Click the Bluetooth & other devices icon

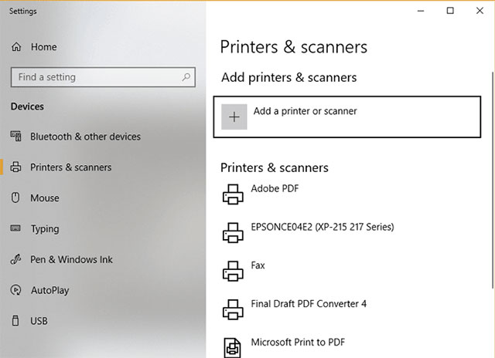16,137
